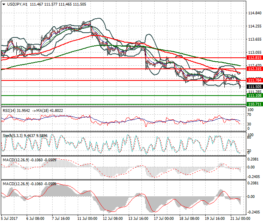263x223 pixels.
Task: Select the USDJPY,H1 symbol title text
Action: pos(17,4)
